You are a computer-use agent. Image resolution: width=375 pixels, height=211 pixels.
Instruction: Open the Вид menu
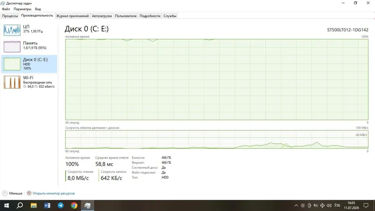(38, 9)
